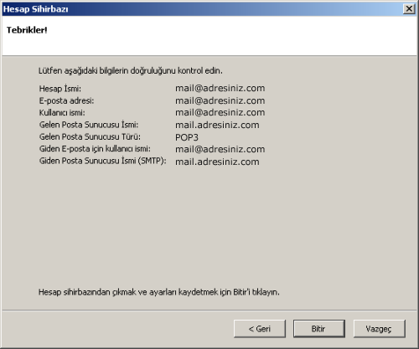Click the instruction text about verifying information

(131, 70)
